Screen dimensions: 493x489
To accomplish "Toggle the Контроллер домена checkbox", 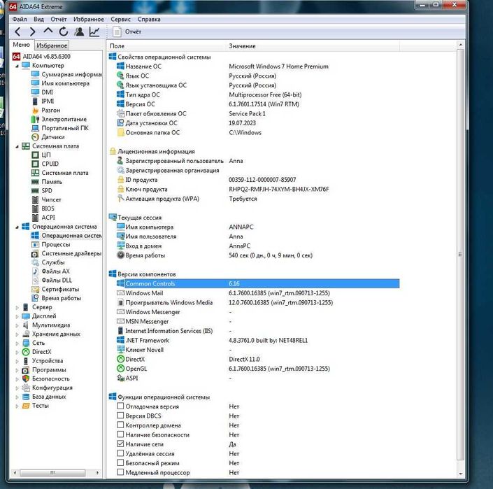I will coord(120,425).
